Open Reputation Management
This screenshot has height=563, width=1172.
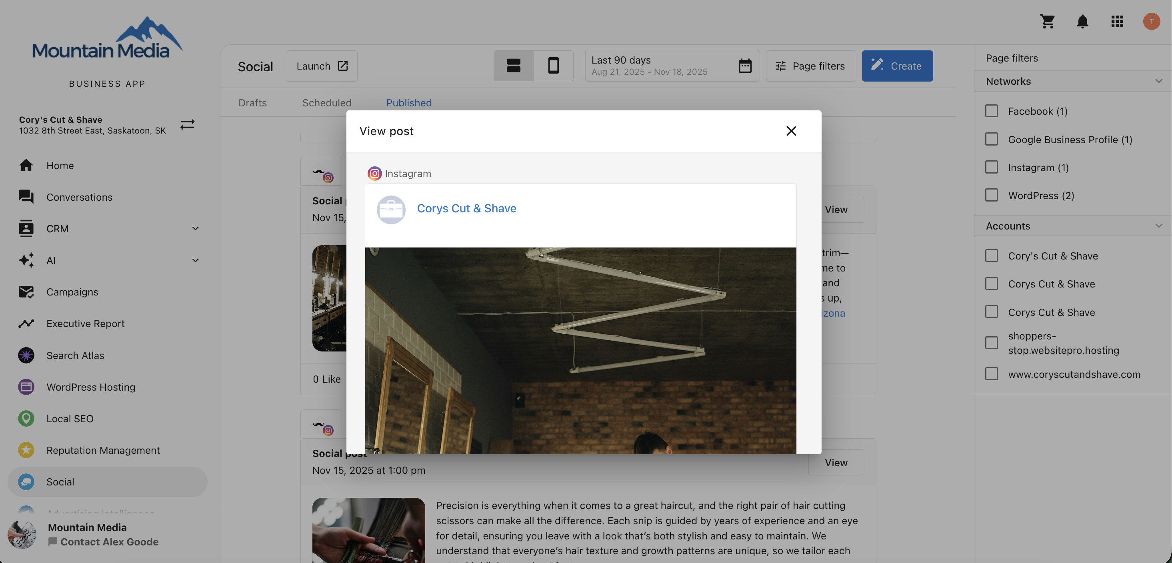(x=103, y=450)
